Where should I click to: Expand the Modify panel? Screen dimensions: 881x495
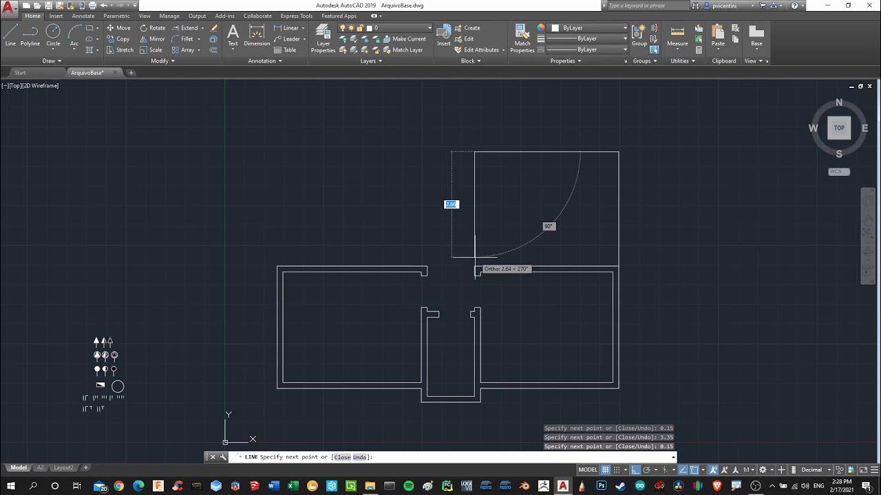point(162,60)
